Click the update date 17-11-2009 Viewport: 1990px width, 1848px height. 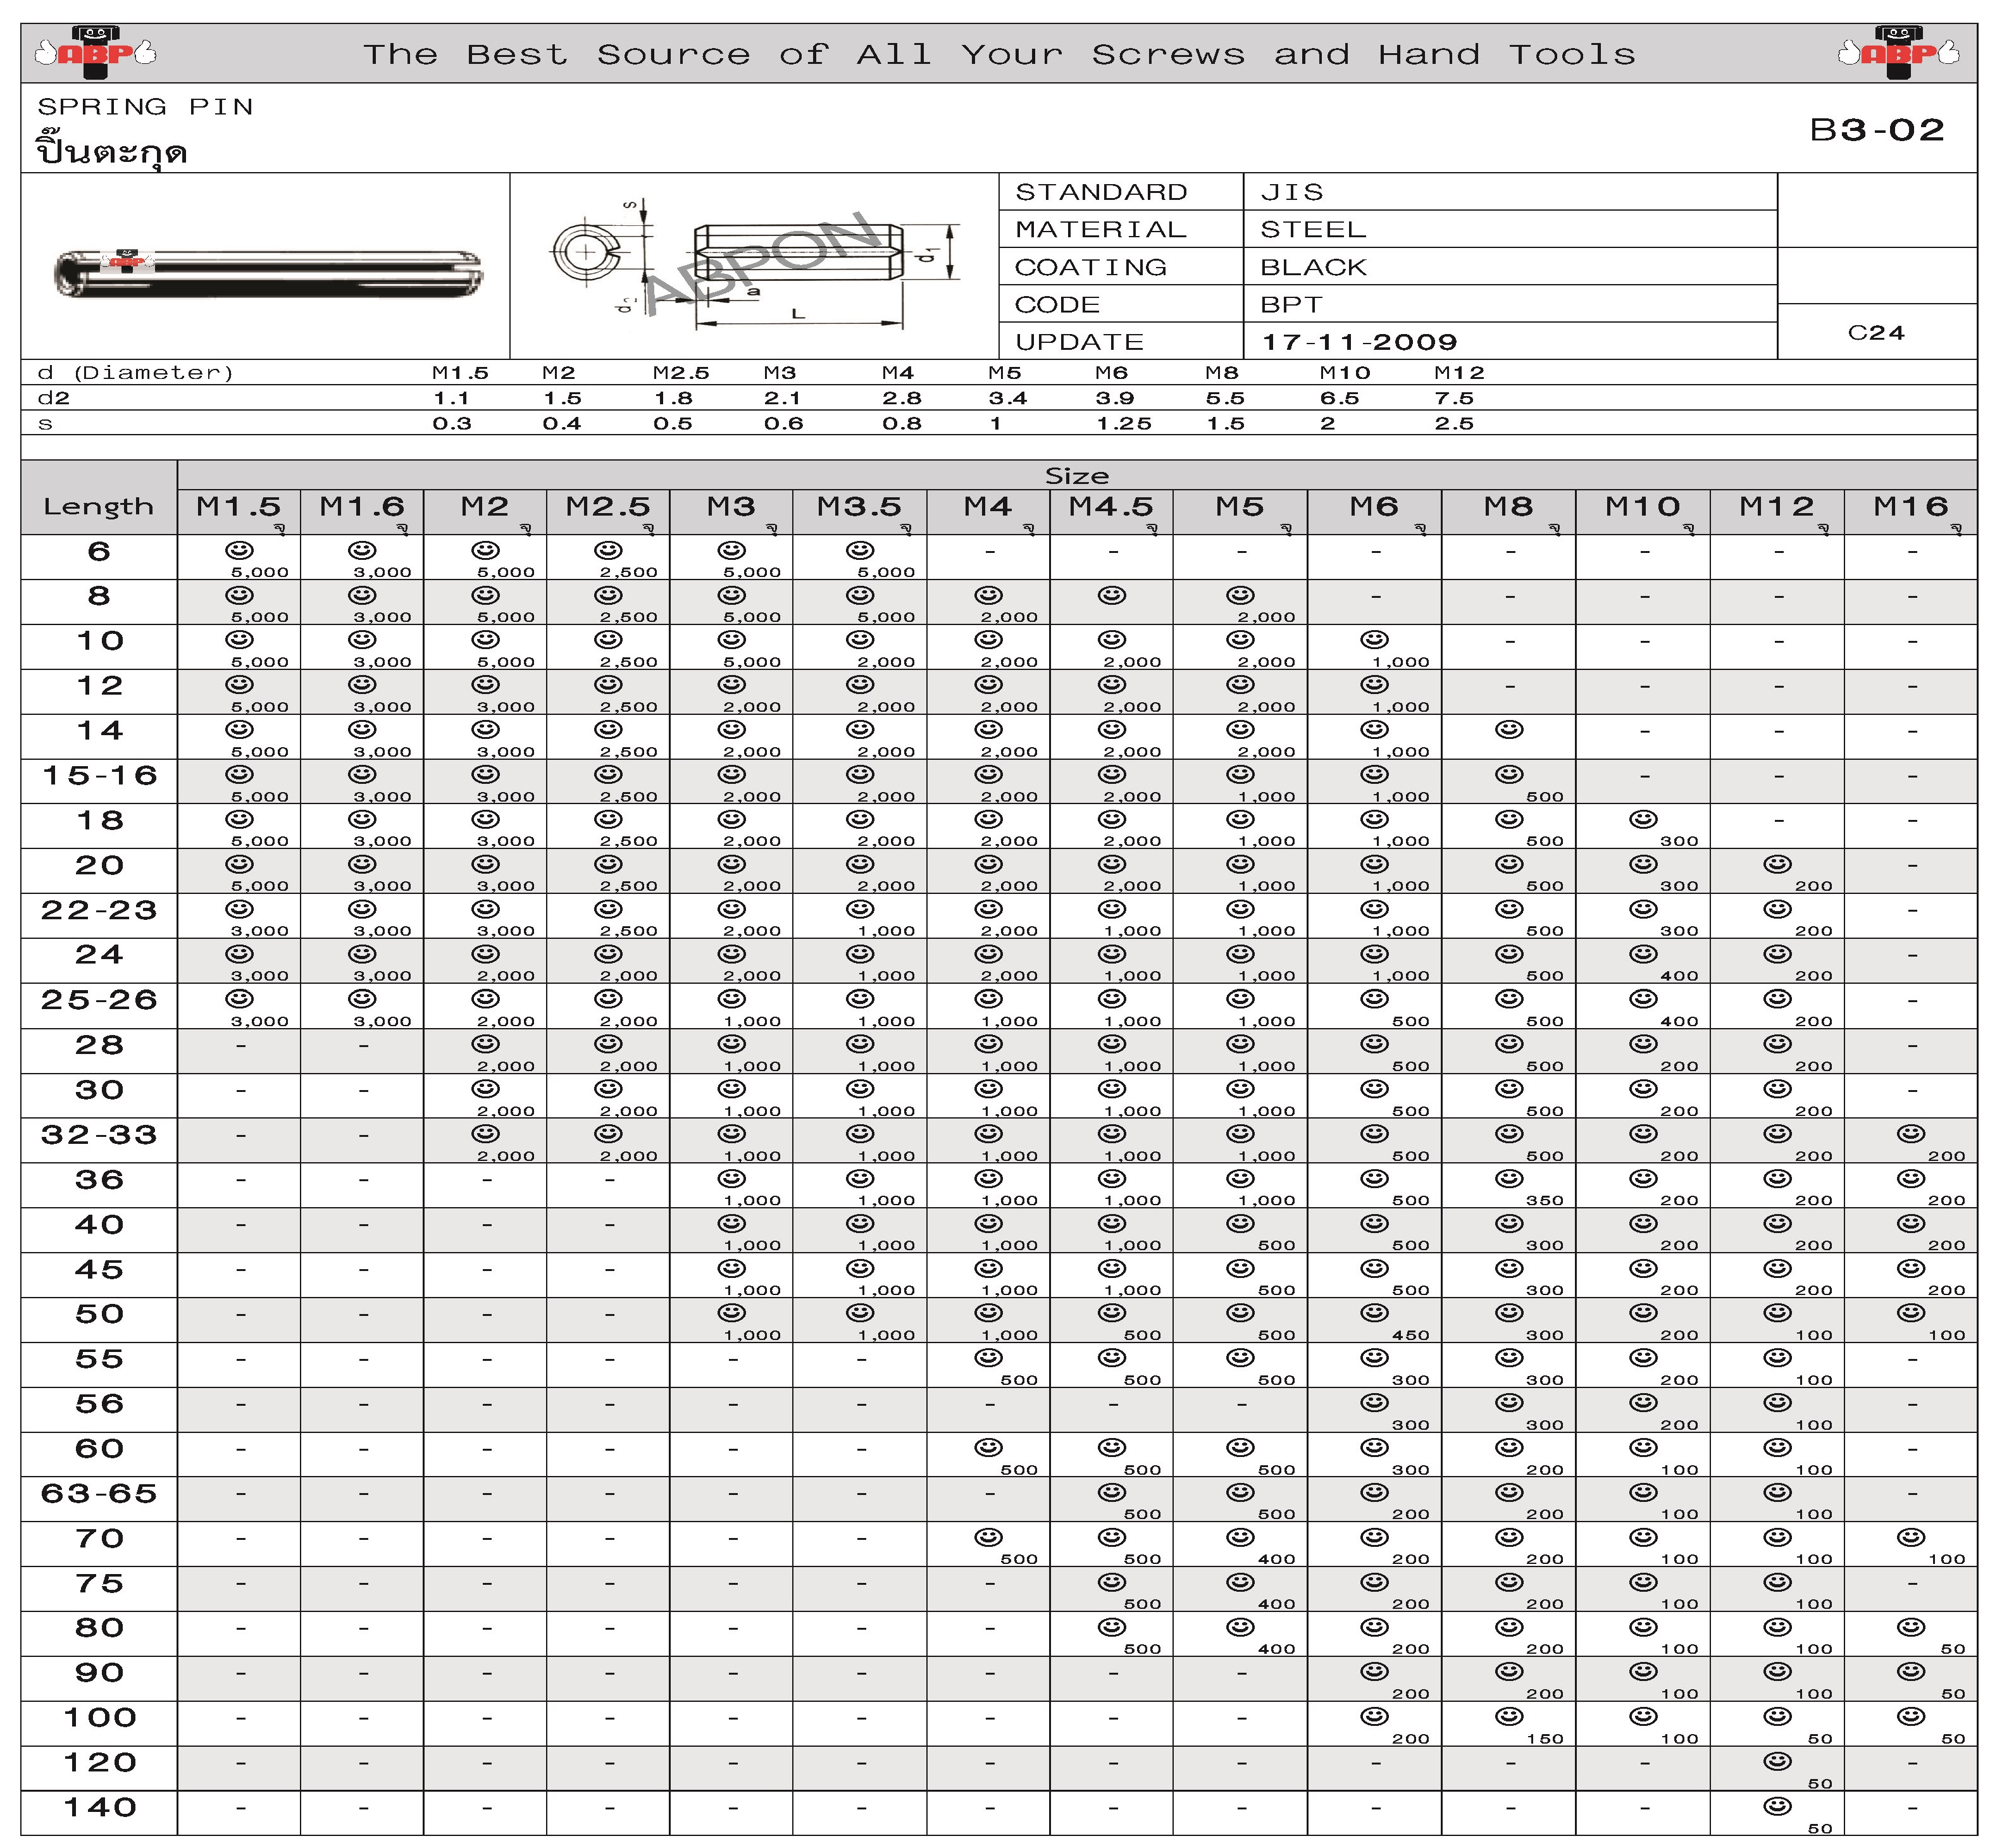(x=1359, y=342)
